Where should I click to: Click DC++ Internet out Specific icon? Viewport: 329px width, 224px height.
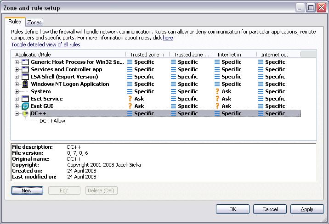[x=261, y=113]
